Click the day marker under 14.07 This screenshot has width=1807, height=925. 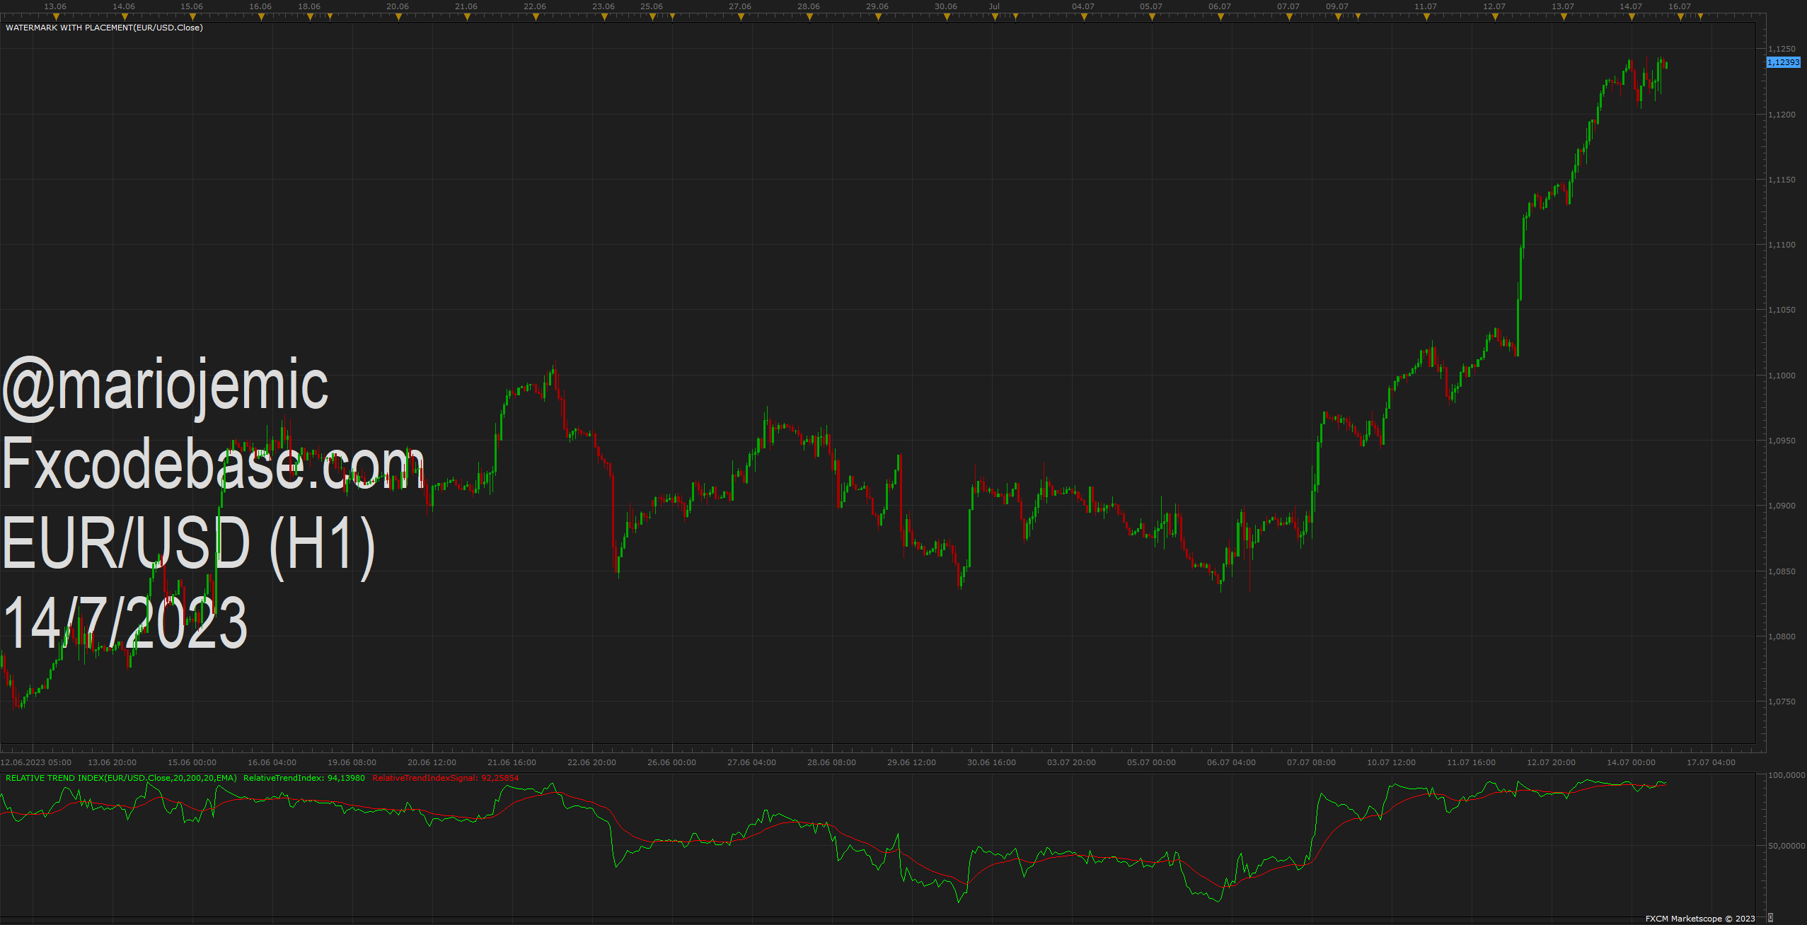point(1632,17)
